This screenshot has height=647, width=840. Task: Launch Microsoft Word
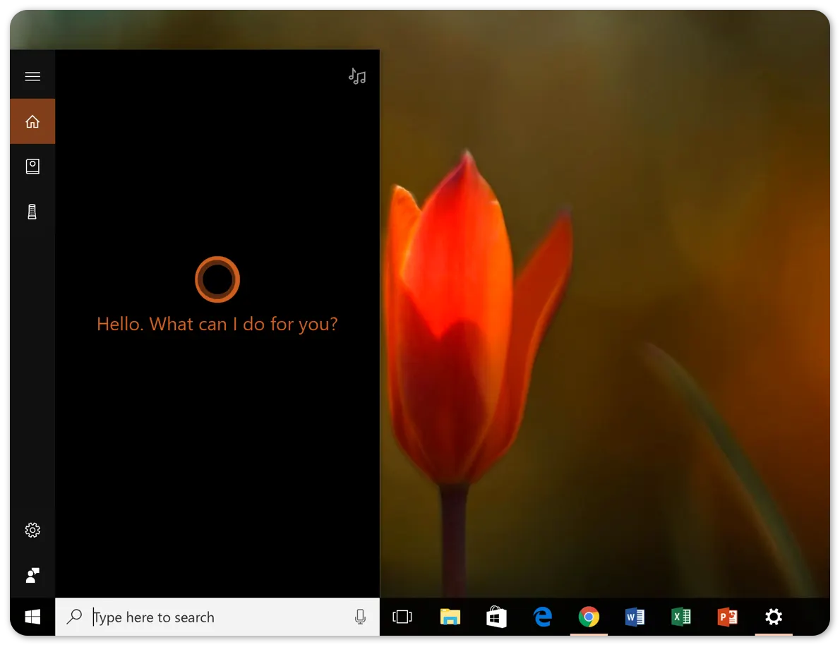click(x=635, y=617)
